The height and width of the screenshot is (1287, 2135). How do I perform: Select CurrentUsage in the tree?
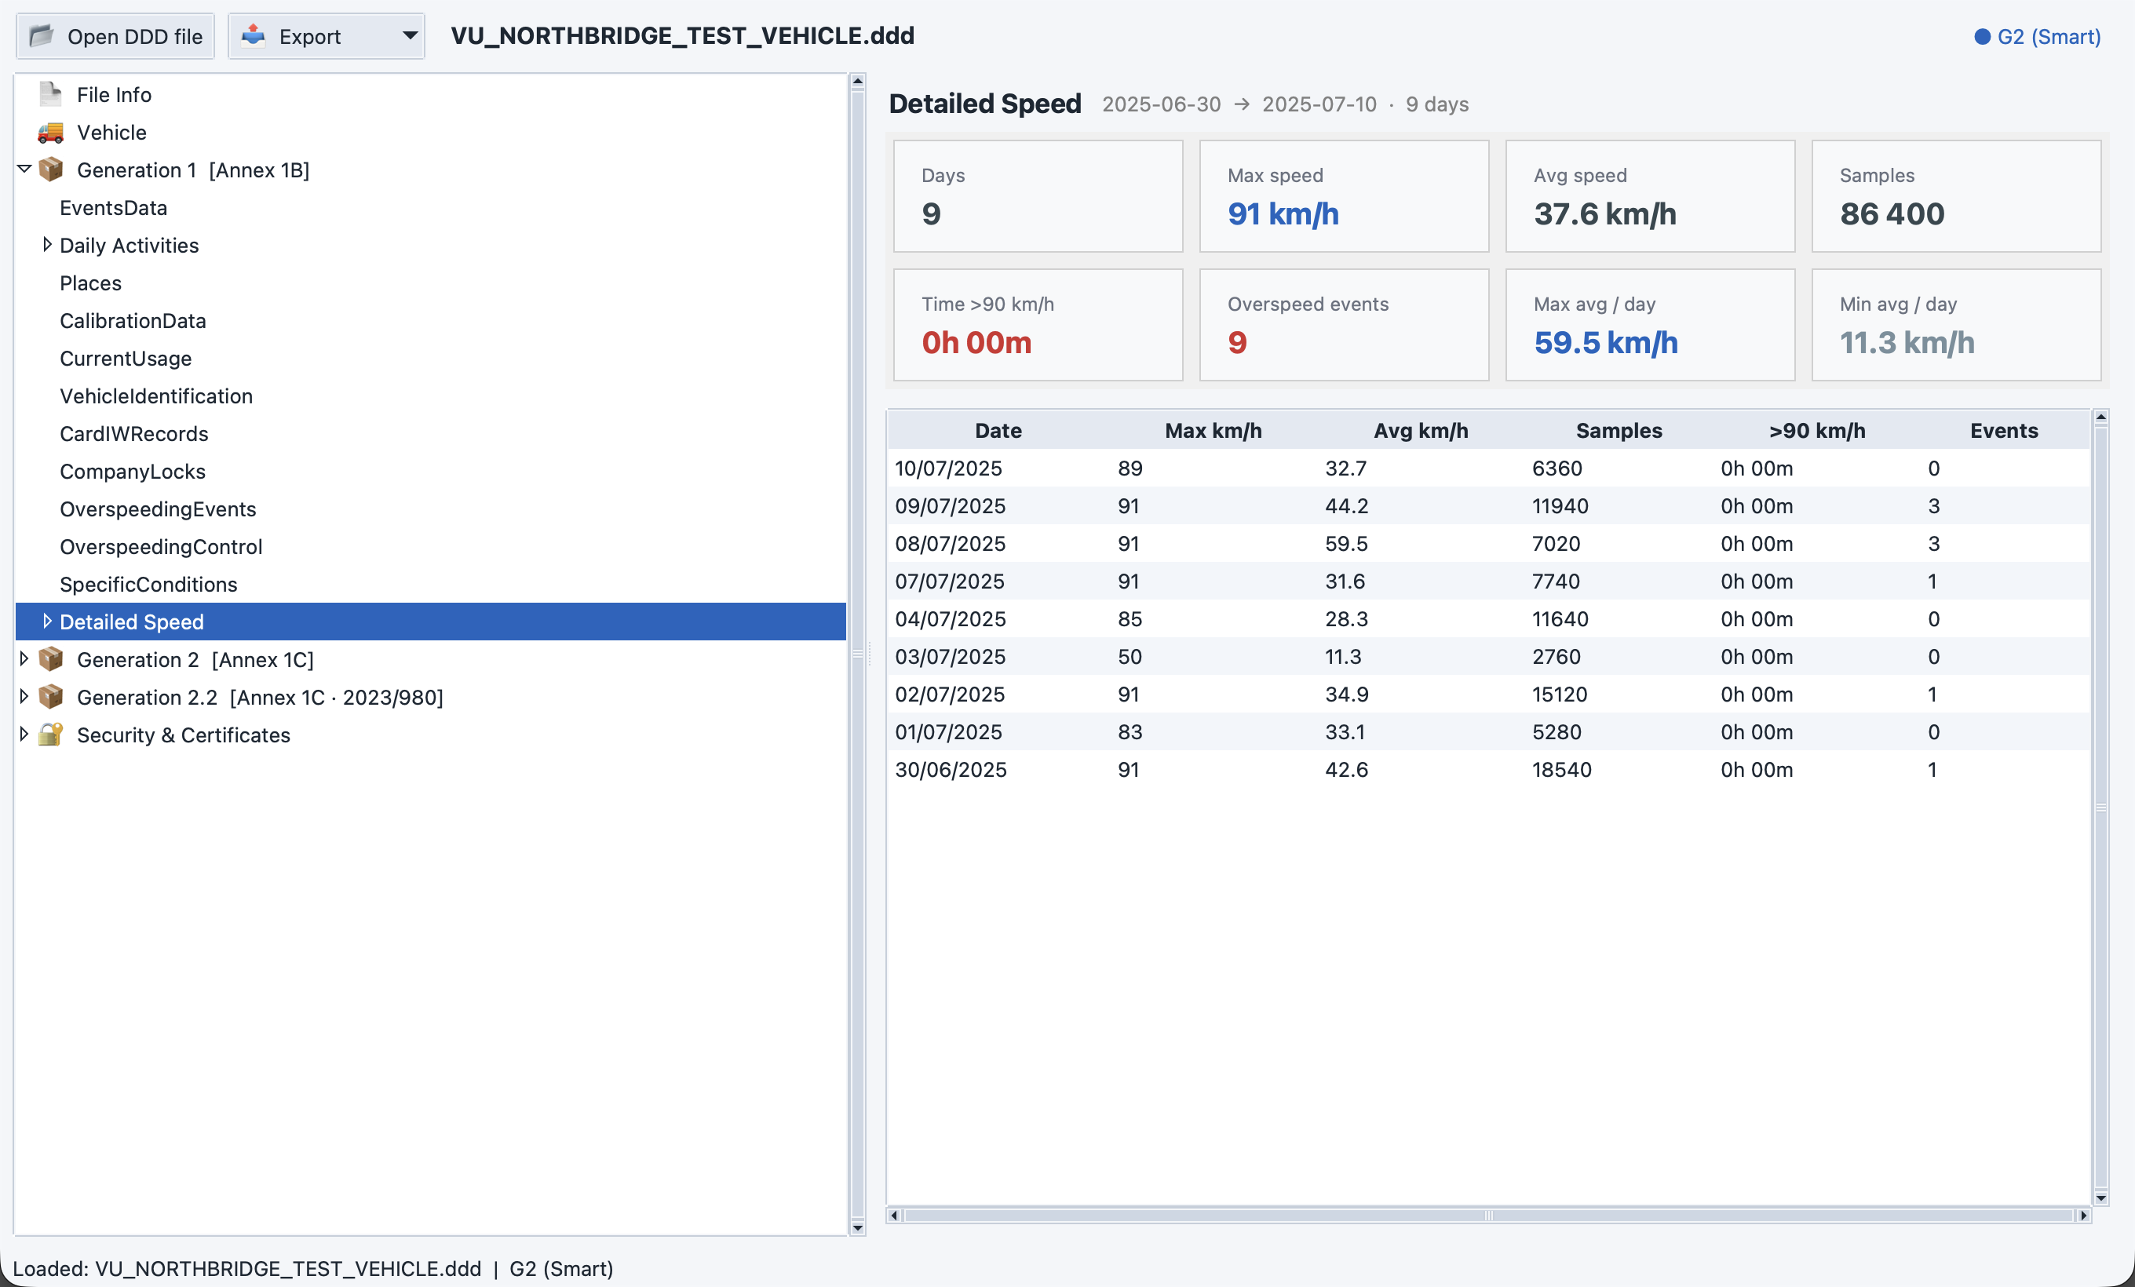126,359
